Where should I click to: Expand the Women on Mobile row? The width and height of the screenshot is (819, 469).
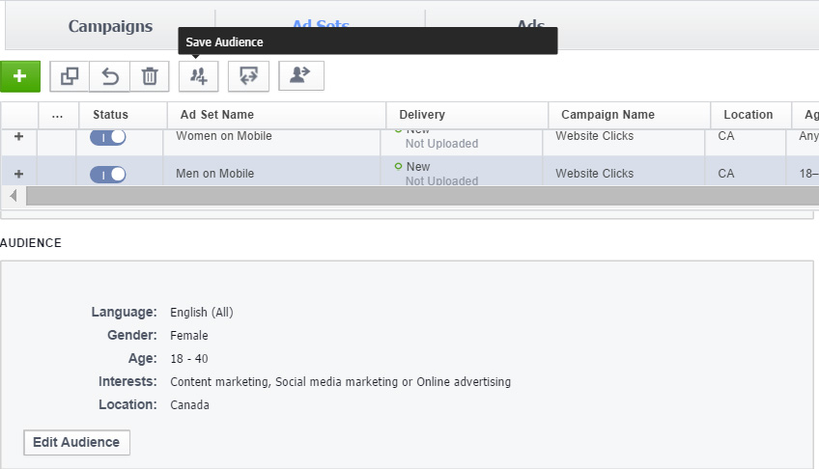18,136
